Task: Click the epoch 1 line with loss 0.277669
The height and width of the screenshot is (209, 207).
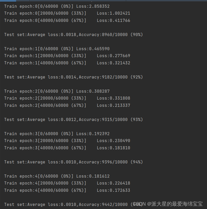Action: [x=67, y=56]
